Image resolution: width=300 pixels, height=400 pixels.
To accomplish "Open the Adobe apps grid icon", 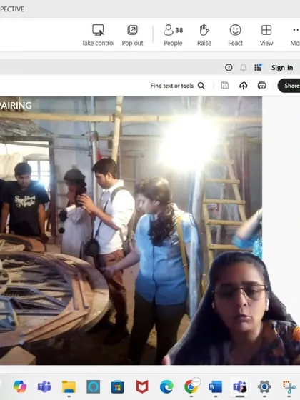I will tap(258, 67).
